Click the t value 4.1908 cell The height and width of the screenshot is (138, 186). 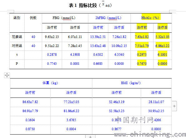(x=75, y=55)
